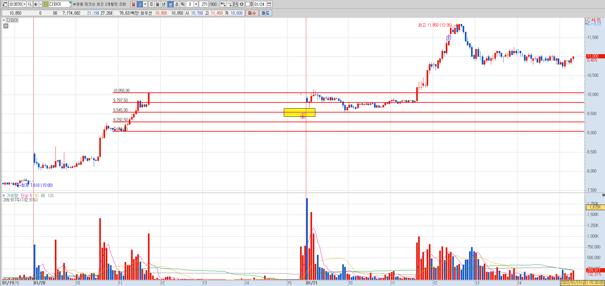Switch to 월 (monthly) chart
Screen dimensions: 605x286
(x=158, y=4)
